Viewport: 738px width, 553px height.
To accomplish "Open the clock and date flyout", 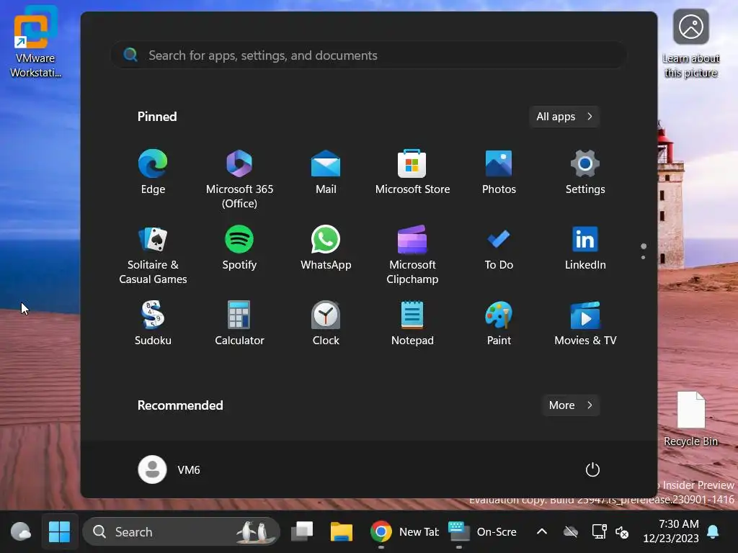I will coord(671,531).
